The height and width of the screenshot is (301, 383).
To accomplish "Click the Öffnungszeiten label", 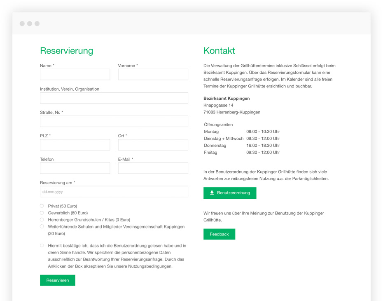I will 218,125.
